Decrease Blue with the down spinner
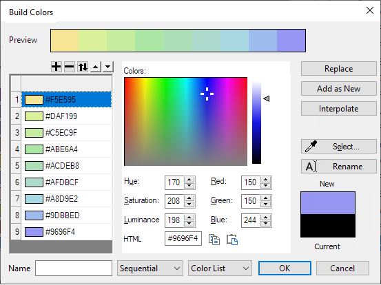The image size is (381, 285). tap(265, 224)
